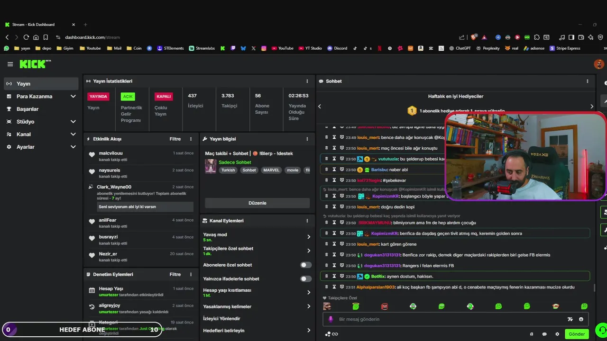The image size is (607, 341).
Task: Click the chat panel scrollbar
Action: (x=594, y=287)
